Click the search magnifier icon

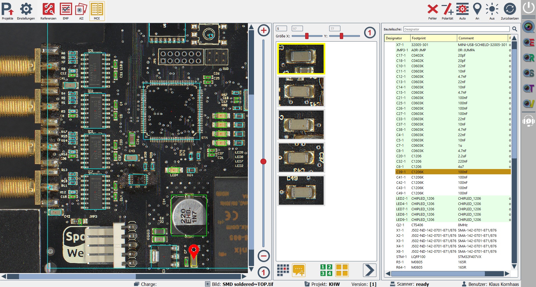tap(514, 29)
